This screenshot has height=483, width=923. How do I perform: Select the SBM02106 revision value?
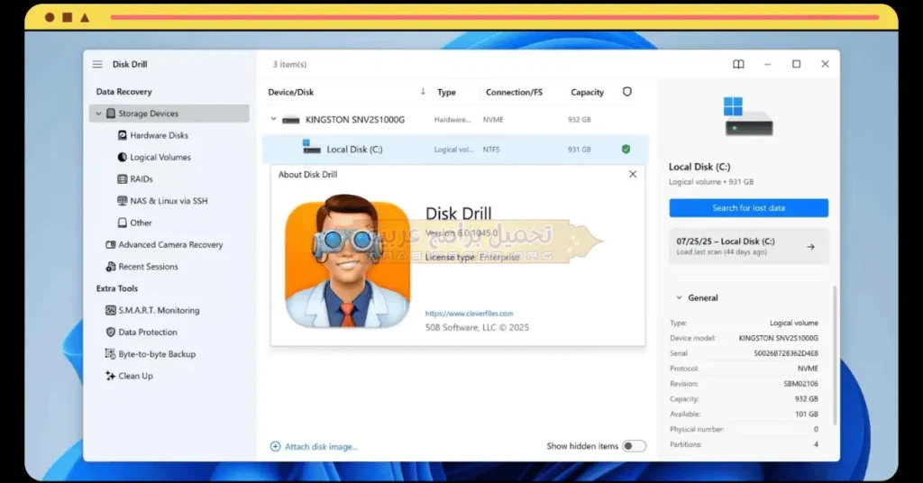(x=800, y=384)
